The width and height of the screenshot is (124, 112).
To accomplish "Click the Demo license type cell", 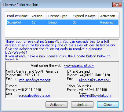I will [x=53, y=22].
